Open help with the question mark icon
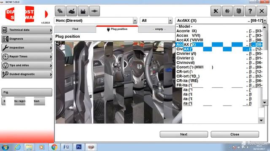This screenshot has height=151, width=270. coord(250,11)
